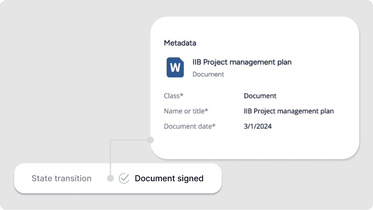
Task: Click the Name or title* label
Action: coord(186,111)
